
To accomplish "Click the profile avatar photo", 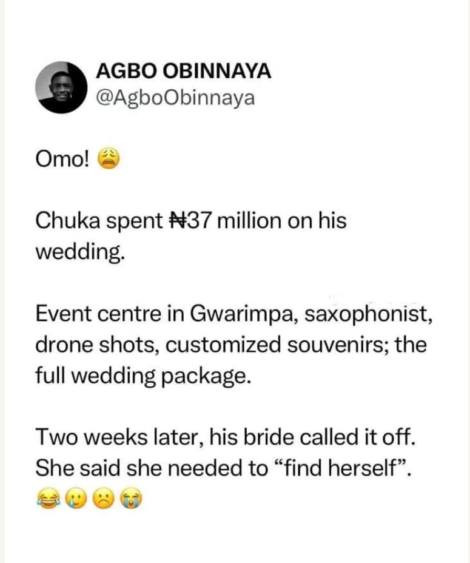I will click(x=64, y=86).
